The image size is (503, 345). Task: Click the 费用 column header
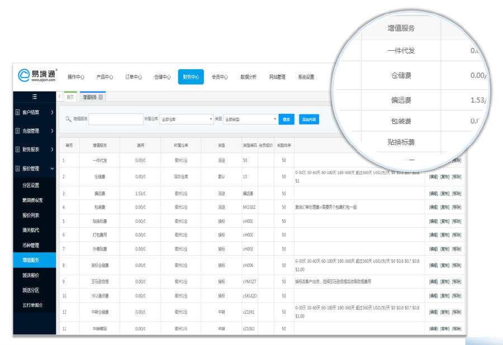(x=140, y=146)
